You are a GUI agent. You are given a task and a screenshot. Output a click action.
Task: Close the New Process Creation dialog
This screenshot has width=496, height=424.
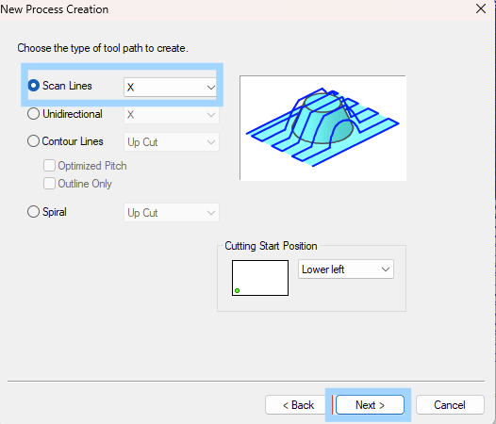[x=481, y=8]
